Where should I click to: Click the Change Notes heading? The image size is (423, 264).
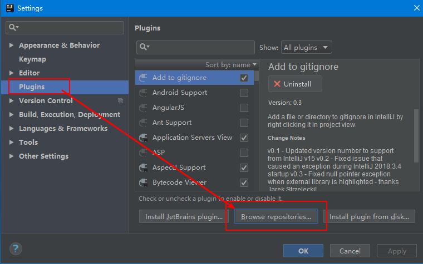(x=286, y=138)
